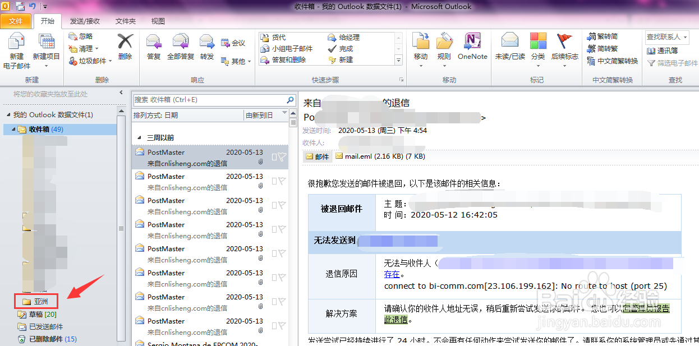Select the Reply & Delete (答复和删除) quick step

pos(284,59)
